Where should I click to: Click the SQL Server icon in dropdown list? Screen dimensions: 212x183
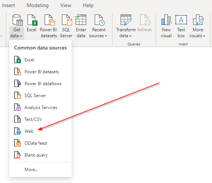(17, 95)
